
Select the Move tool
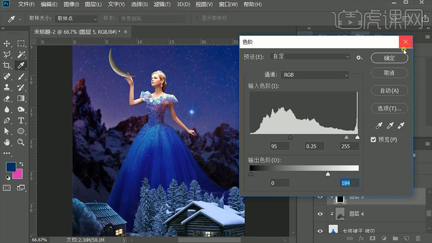click(x=7, y=44)
